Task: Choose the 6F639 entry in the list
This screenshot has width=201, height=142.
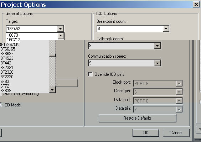Action: (24, 90)
